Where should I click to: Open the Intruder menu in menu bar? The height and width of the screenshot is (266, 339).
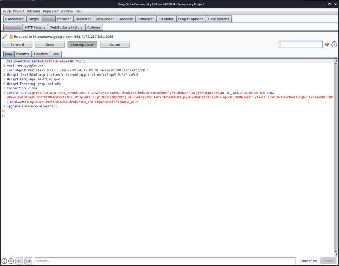(x=34, y=11)
